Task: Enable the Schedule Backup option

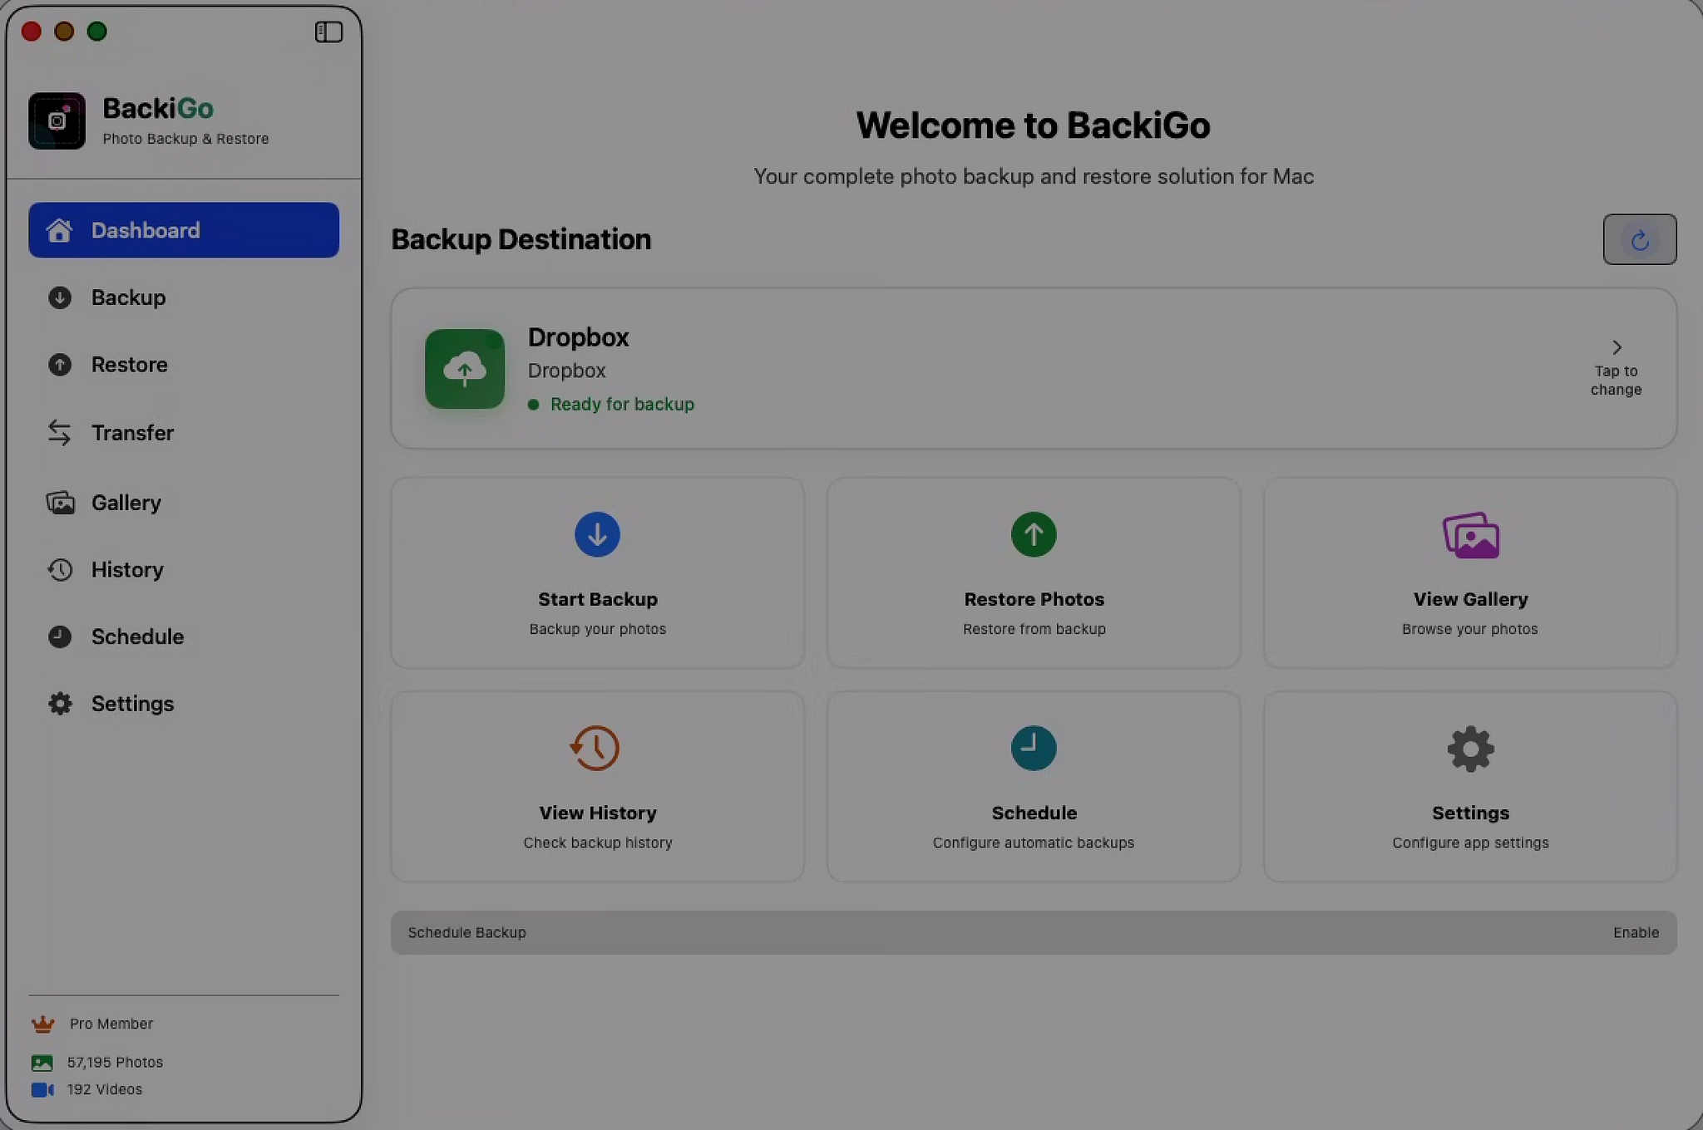Action: (x=1634, y=932)
